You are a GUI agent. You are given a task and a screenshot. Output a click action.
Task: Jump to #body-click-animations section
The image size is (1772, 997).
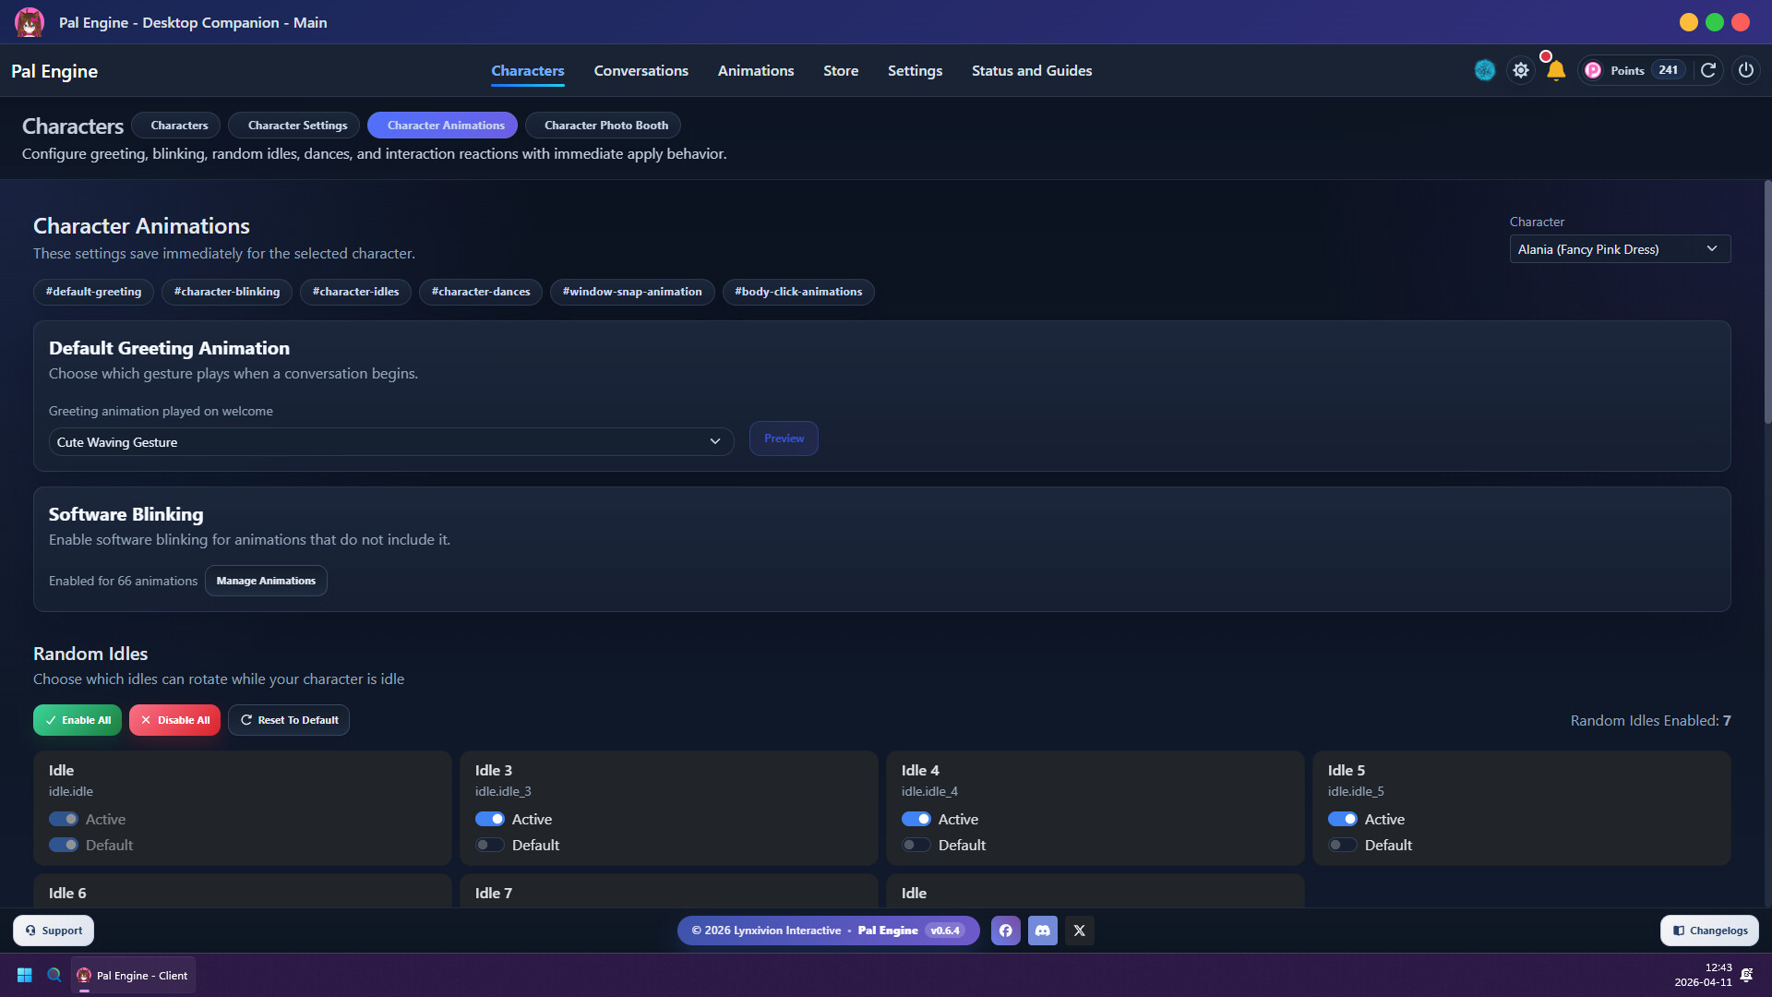(x=798, y=292)
